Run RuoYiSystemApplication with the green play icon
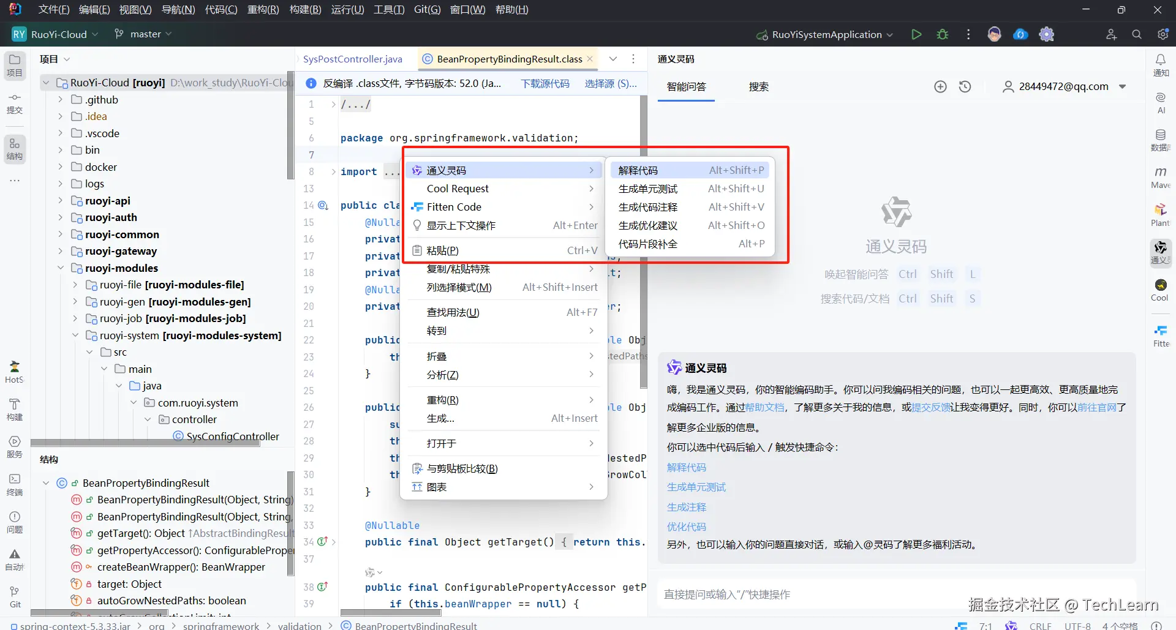1176x630 pixels. click(916, 34)
